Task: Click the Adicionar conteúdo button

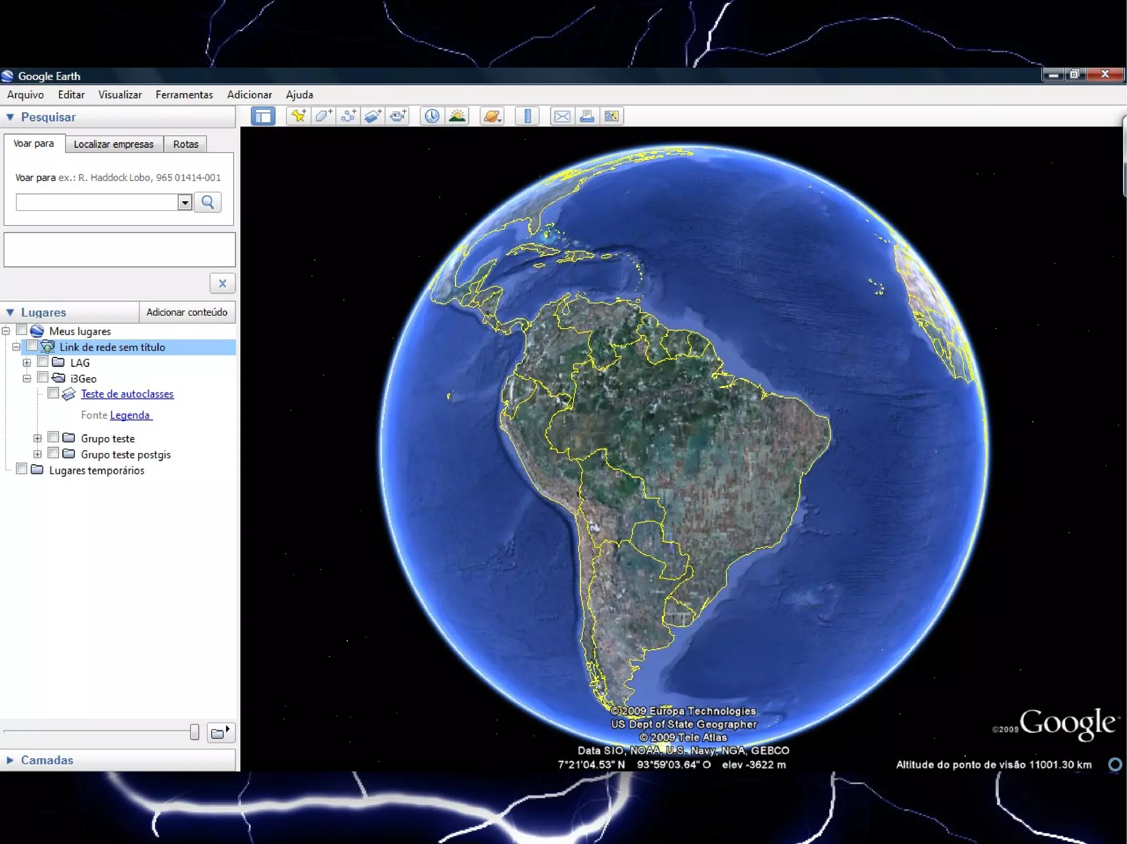Action: [187, 312]
